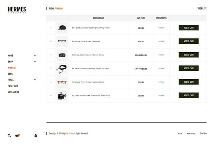Go to Blog in the sidebar menu
Screen dimensions: 215x144
click(x=10, y=74)
